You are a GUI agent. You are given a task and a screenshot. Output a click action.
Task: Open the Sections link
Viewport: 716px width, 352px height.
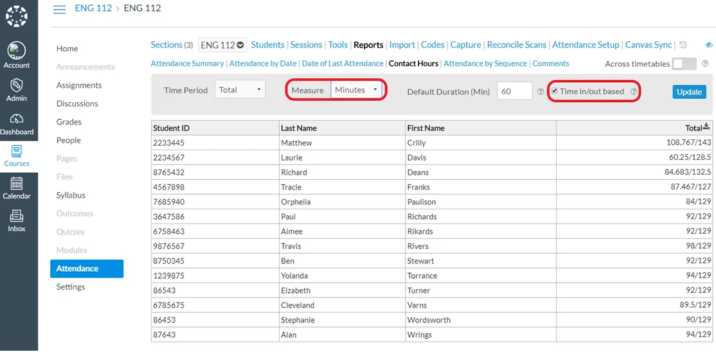coord(166,45)
